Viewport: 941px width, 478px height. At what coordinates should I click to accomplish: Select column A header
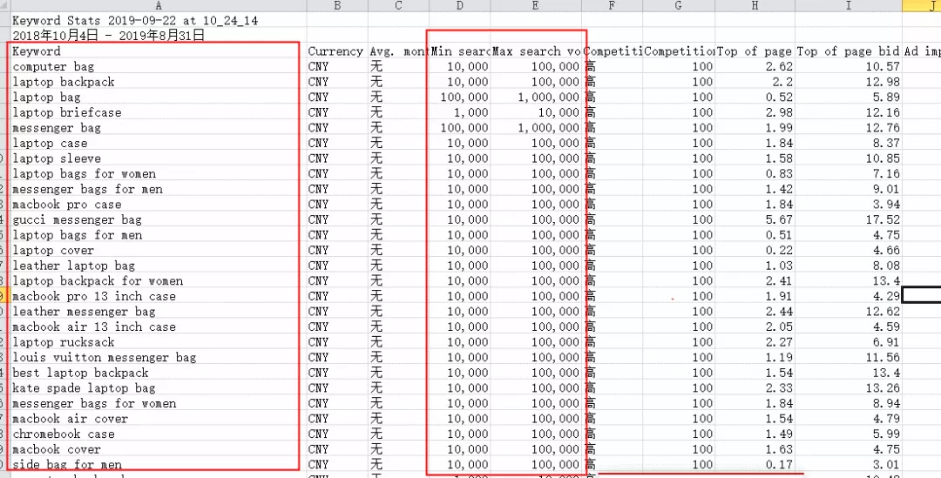[x=159, y=5]
